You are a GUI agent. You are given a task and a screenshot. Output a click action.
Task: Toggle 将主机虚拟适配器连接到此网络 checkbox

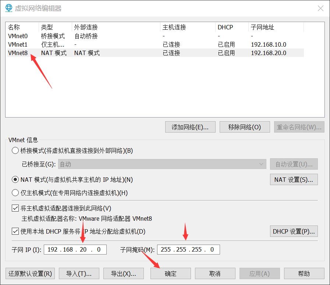(x=15, y=208)
